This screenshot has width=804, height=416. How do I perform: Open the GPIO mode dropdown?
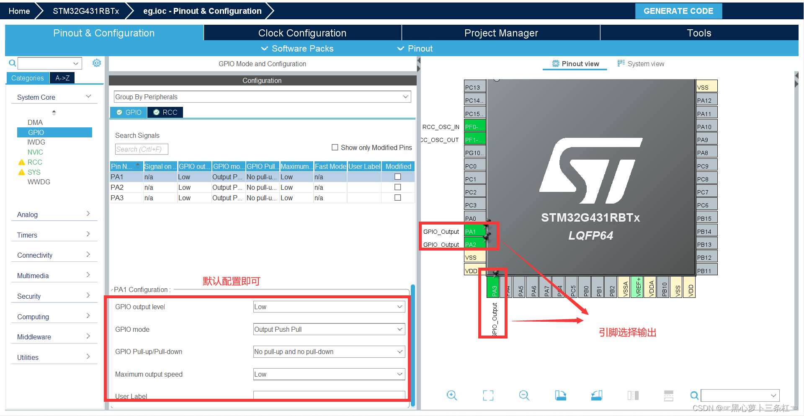tap(329, 329)
